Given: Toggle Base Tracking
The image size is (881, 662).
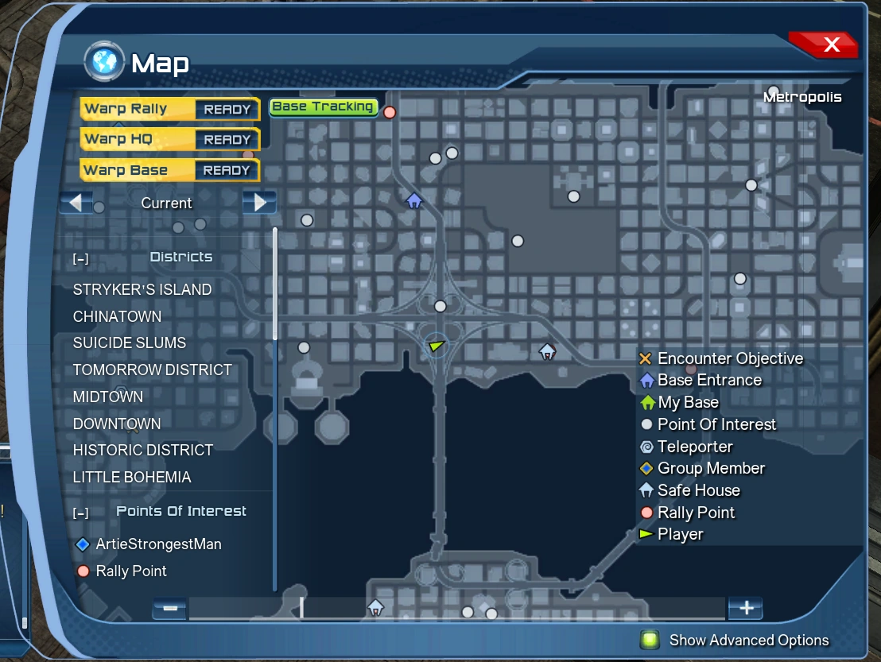Looking at the screenshot, I should point(323,106).
